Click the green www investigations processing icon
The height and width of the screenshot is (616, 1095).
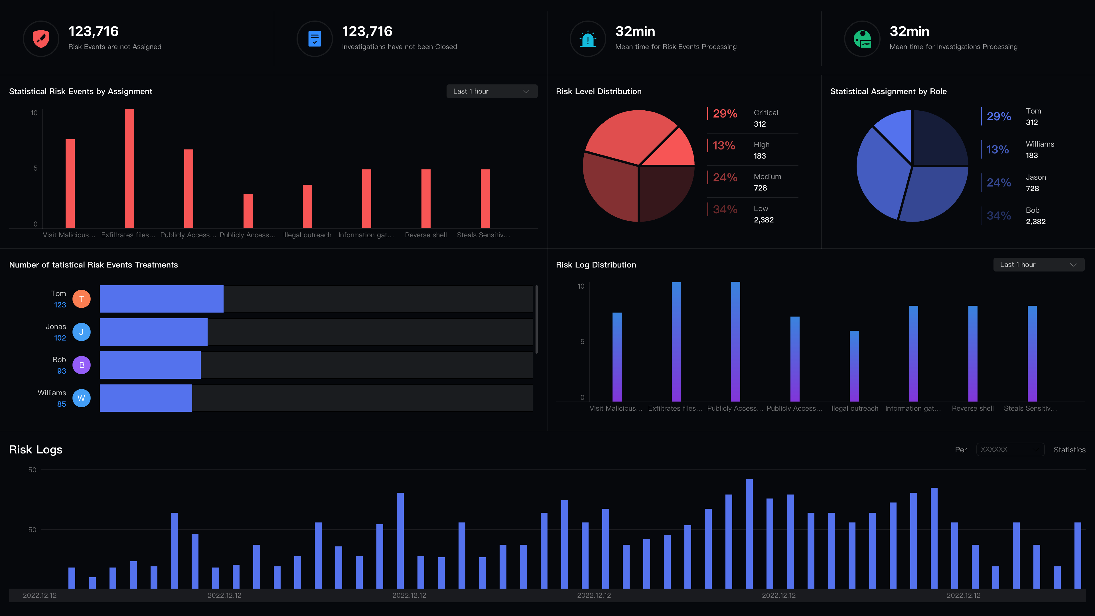pyautogui.click(x=862, y=39)
